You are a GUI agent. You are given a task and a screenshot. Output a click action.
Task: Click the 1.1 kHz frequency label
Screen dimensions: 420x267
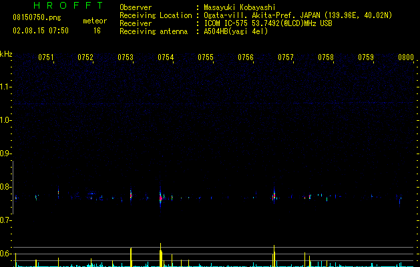[5, 87]
